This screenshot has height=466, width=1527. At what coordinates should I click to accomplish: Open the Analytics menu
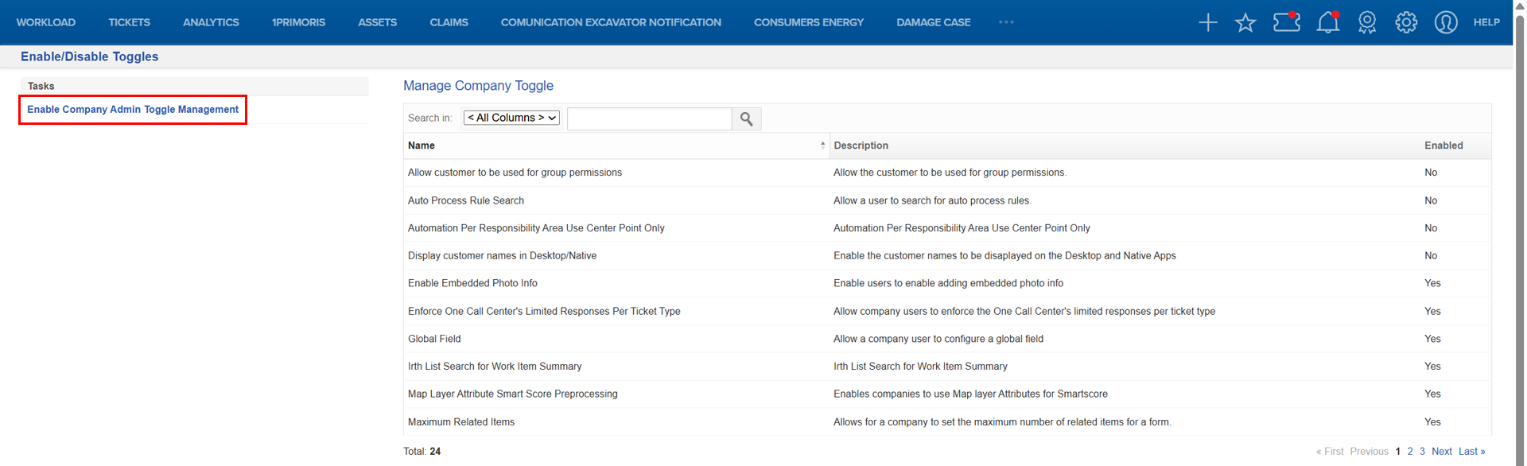[x=211, y=22]
